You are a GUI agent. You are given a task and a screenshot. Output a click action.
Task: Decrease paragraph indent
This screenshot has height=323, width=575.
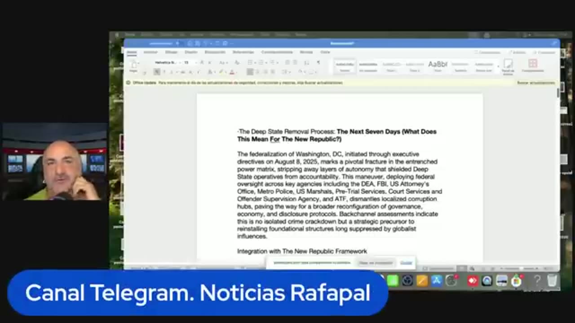288,62
